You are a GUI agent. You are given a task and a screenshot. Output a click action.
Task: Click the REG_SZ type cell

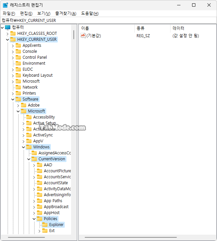point(143,36)
